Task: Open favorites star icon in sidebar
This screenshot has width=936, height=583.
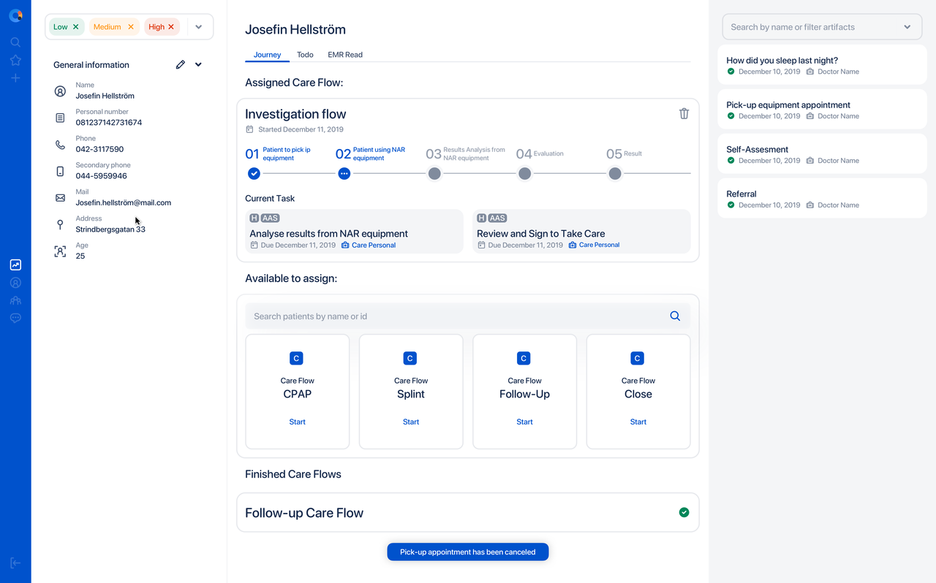Action: 15,60
